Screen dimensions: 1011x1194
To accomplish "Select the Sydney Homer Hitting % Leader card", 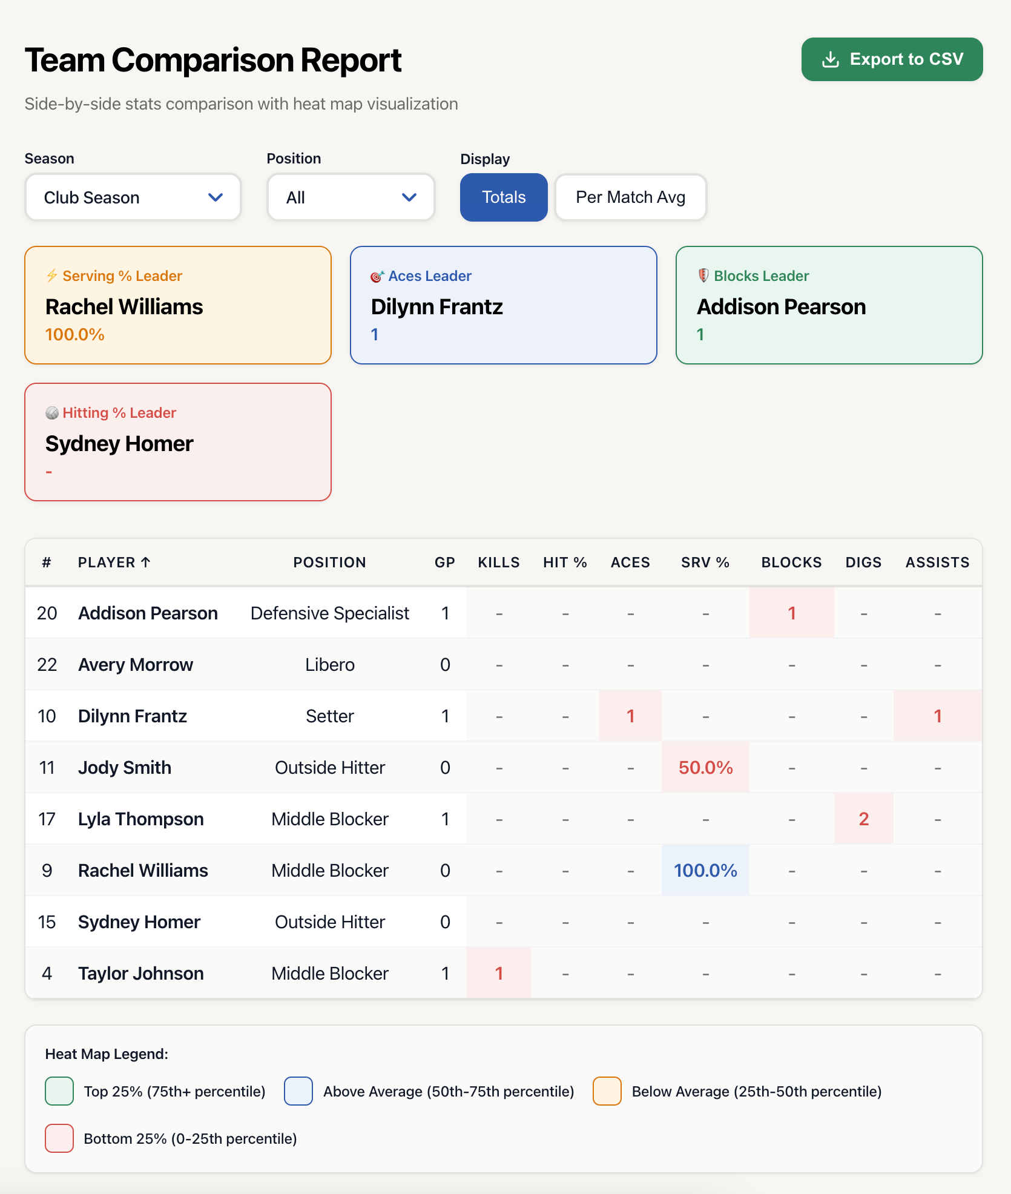I will coord(178,442).
